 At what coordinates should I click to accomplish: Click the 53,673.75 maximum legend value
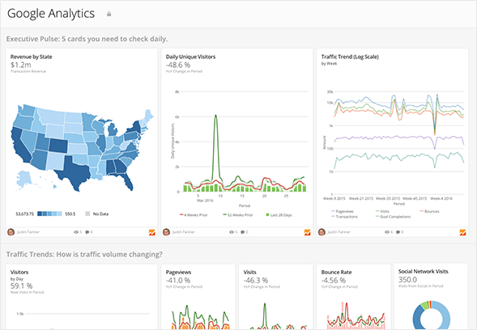(x=25, y=214)
